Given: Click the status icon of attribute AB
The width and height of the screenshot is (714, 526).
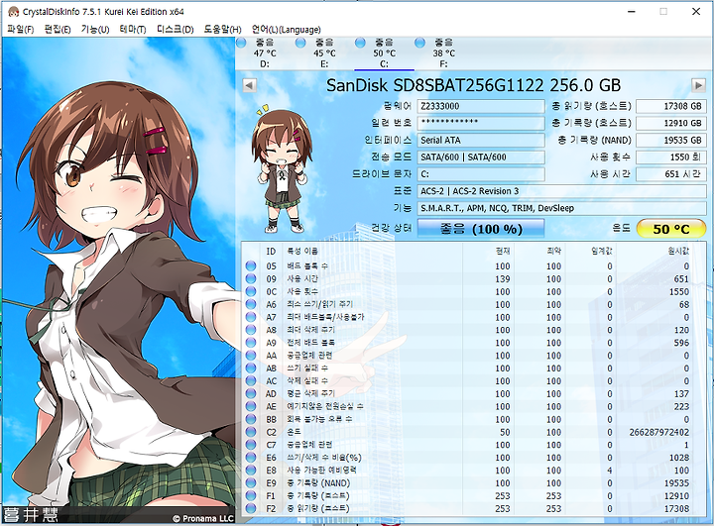Looking at the screenshot, I should click(x=251, y=368).
